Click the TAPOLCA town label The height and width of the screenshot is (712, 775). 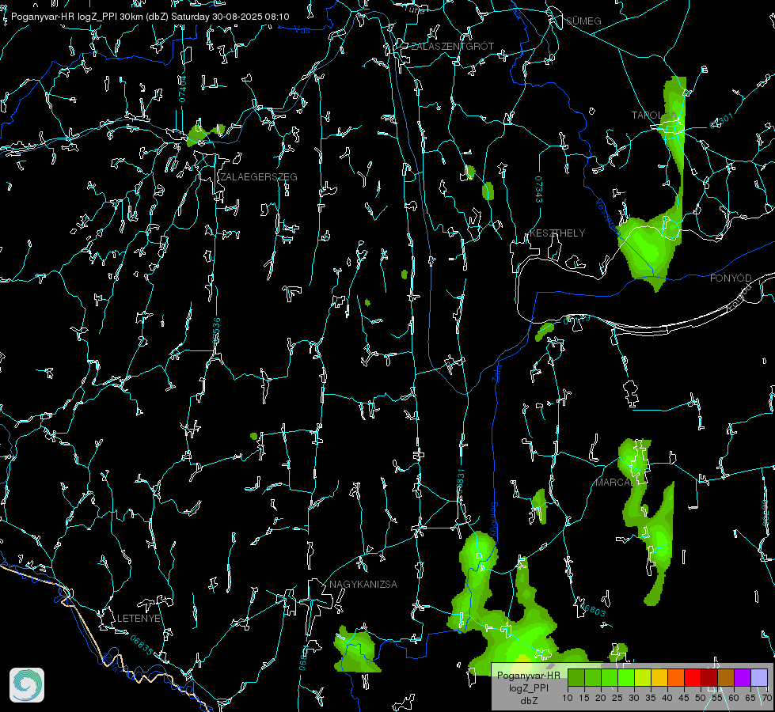pos(654,116)
